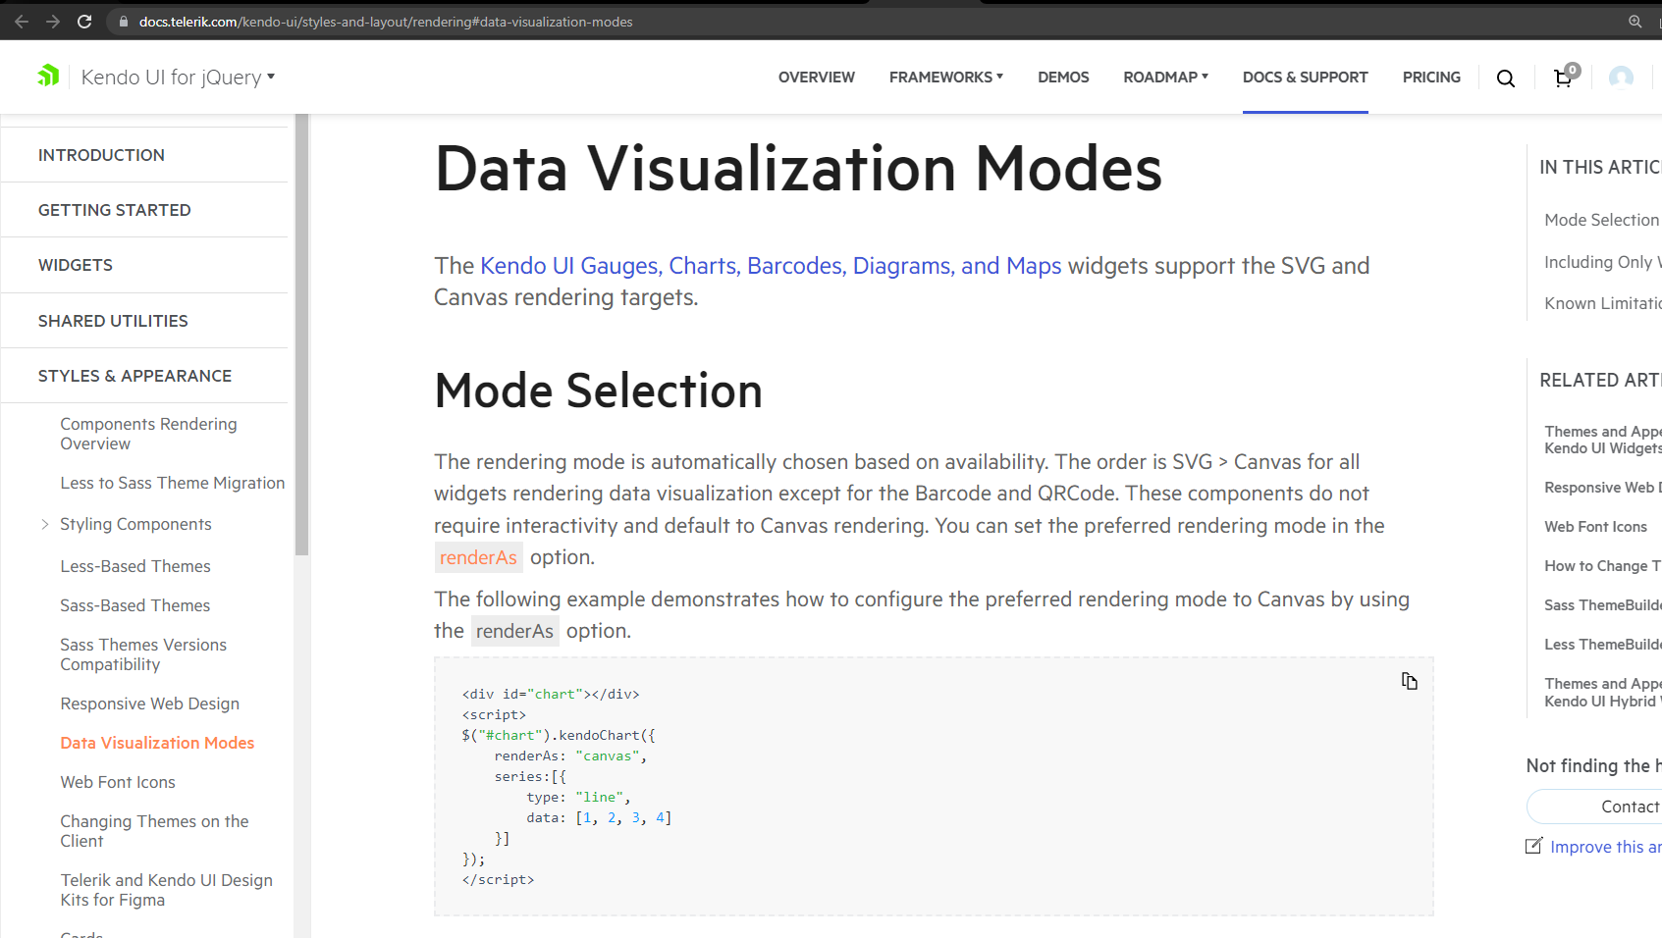Click the code line renderAs: "canvas"
1662x938 pixels.
[x=570, y=756]
